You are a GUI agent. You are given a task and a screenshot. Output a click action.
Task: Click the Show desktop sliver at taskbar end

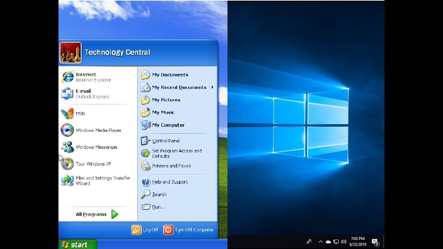[x=383, y=242]
